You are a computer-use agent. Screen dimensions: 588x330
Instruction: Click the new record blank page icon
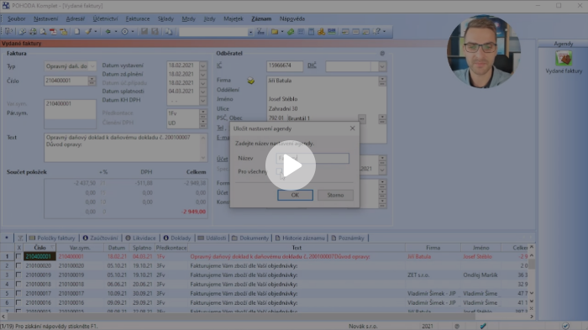click(77, 32)
